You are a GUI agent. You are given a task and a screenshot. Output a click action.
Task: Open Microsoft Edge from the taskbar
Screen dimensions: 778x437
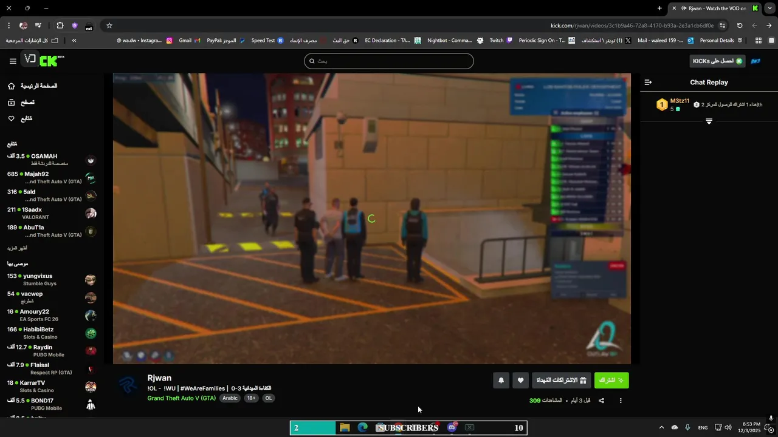pos(362,427)
